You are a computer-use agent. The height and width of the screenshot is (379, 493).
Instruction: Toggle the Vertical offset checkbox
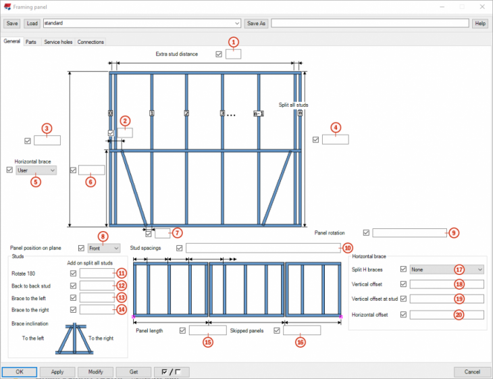403,284
